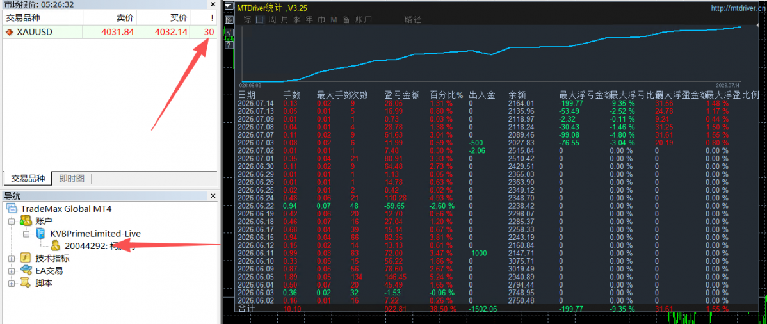Click the 146.45 profit amount cell
This screenshot has height=324, width=767.
click(395, 277)
